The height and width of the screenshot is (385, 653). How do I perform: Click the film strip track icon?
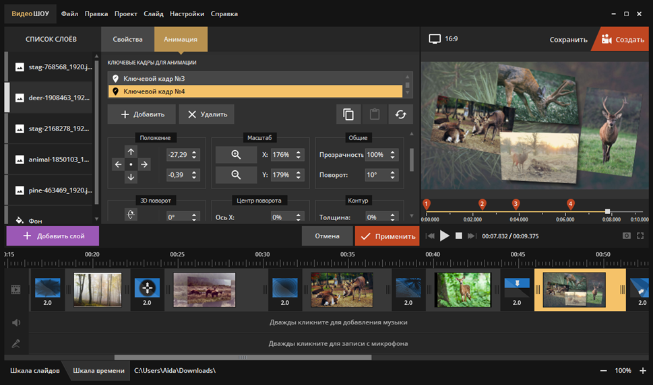click(15, 289)
